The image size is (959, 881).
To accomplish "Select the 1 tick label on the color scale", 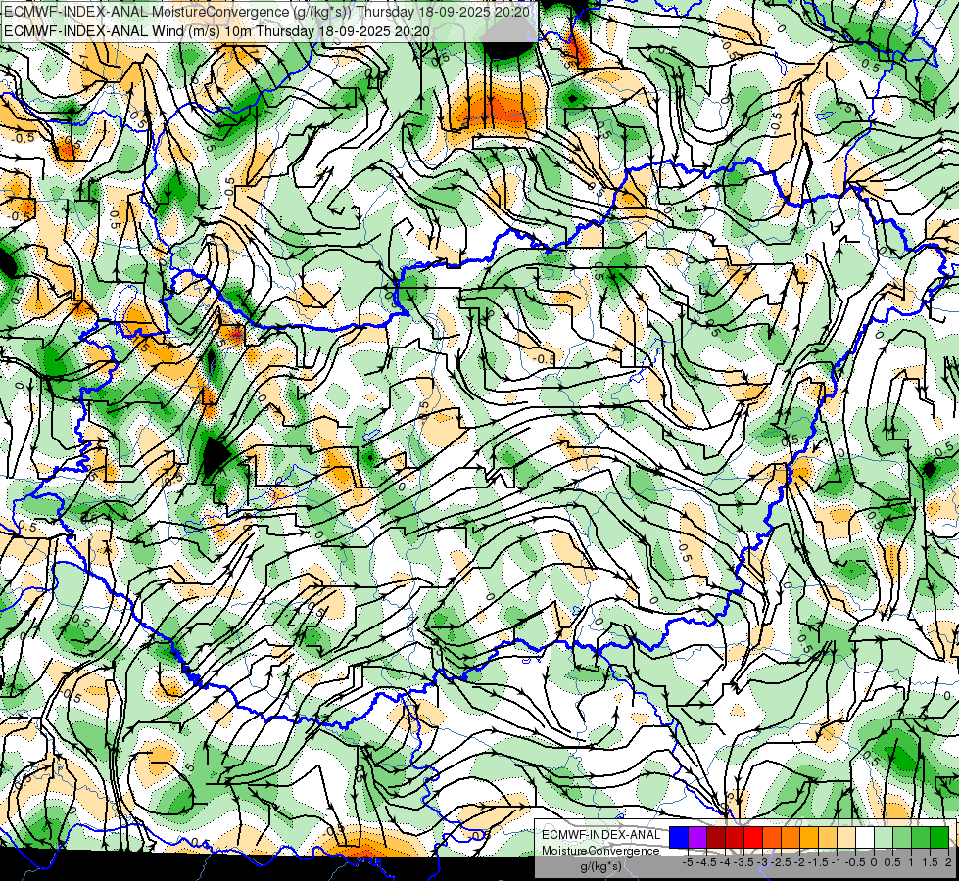I will click(x=911, y=862).
